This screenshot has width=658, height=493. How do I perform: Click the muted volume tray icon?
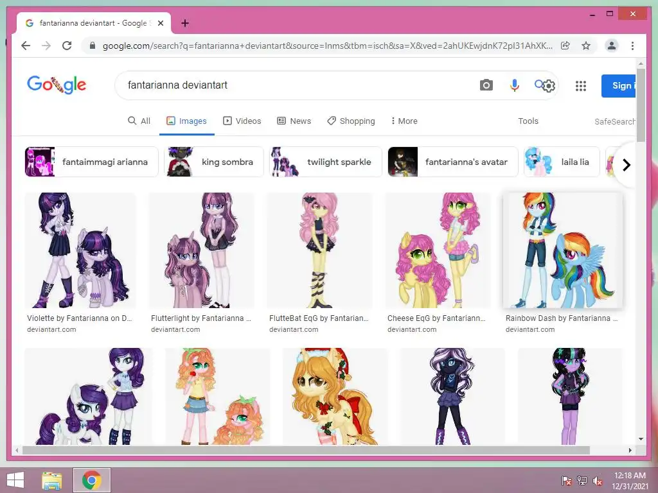[597, 481]
